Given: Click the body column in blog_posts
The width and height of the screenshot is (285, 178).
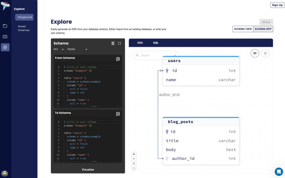Looking at the screenshot, I should click(201, 150).
